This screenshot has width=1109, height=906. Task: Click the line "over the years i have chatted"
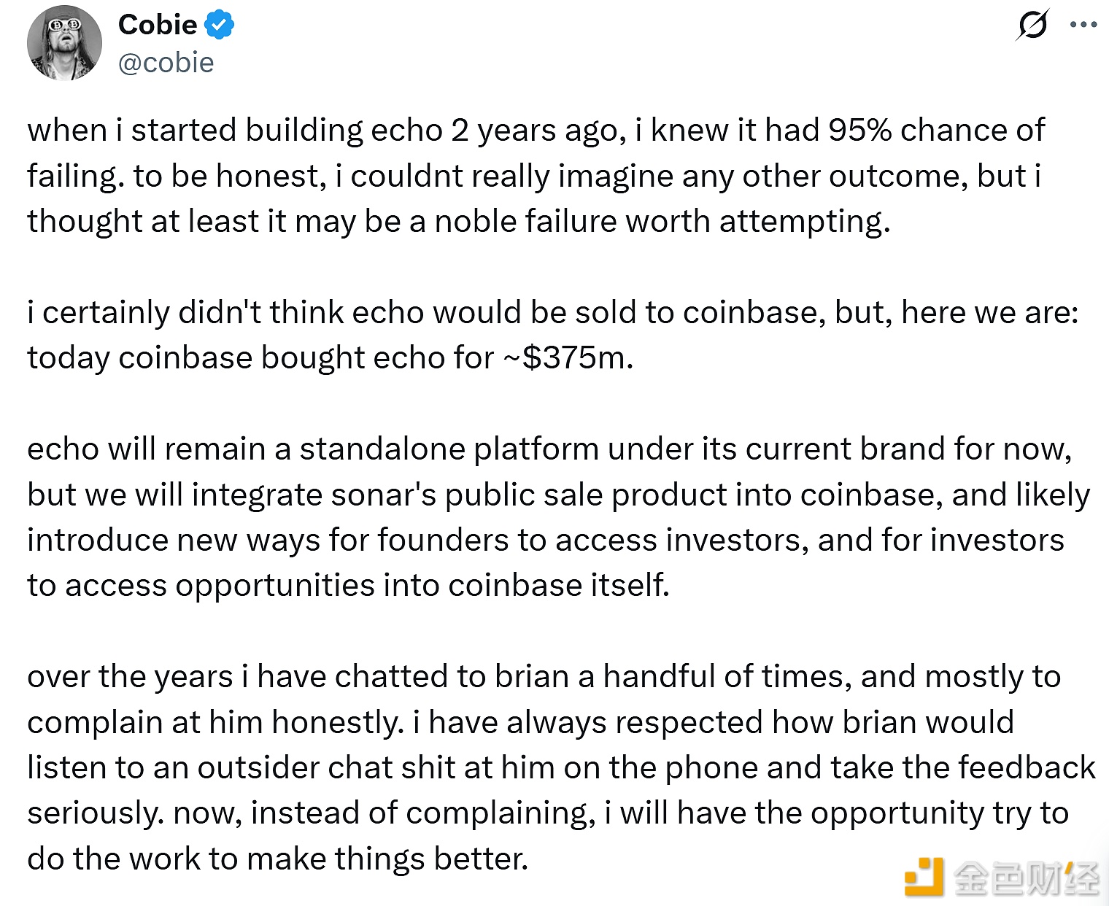pos(544,676)
